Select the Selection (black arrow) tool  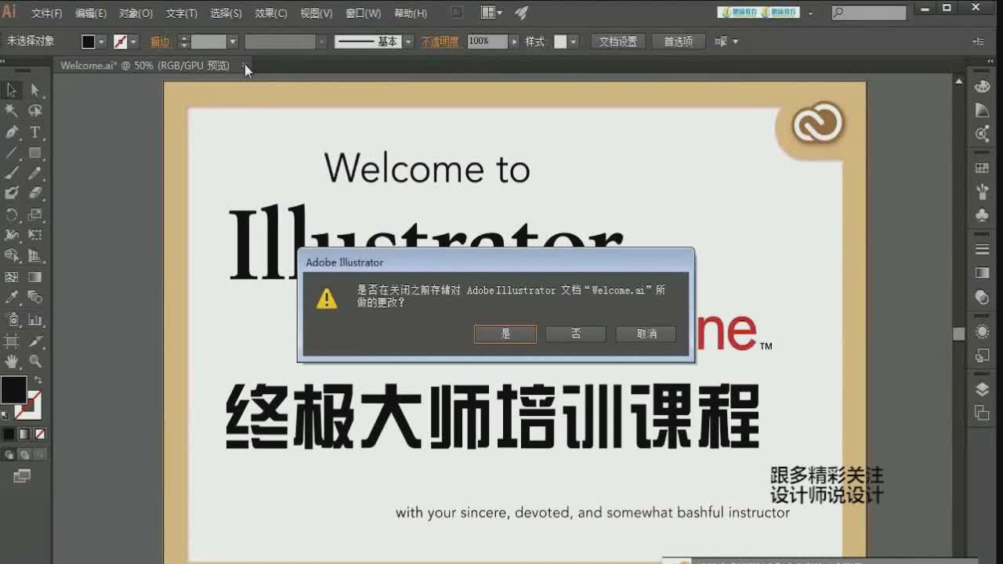[12, 91]
